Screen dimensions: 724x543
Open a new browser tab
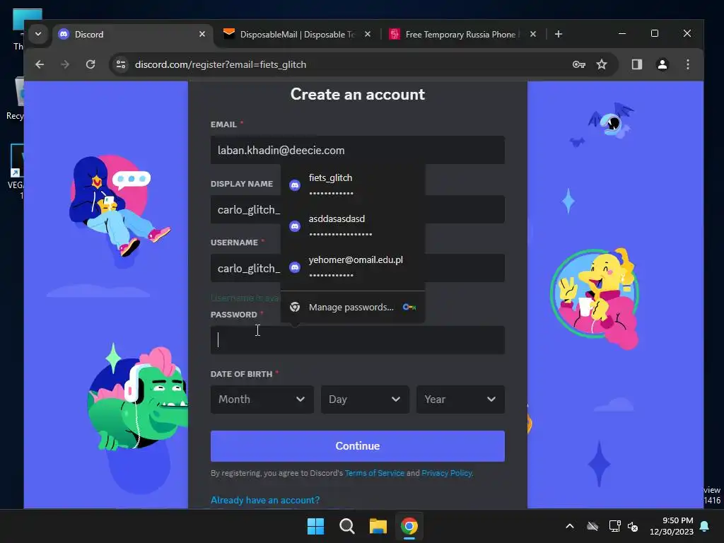click(x=559, y=34)
